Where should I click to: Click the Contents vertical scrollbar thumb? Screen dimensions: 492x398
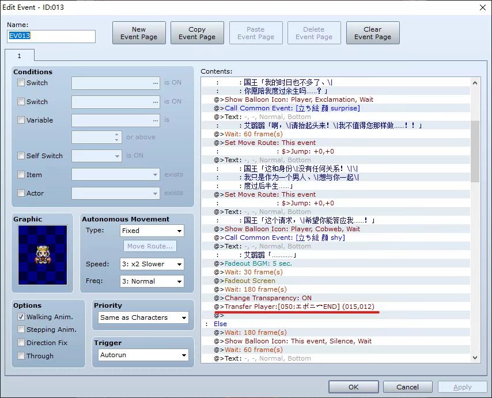[x=475, y=152]
